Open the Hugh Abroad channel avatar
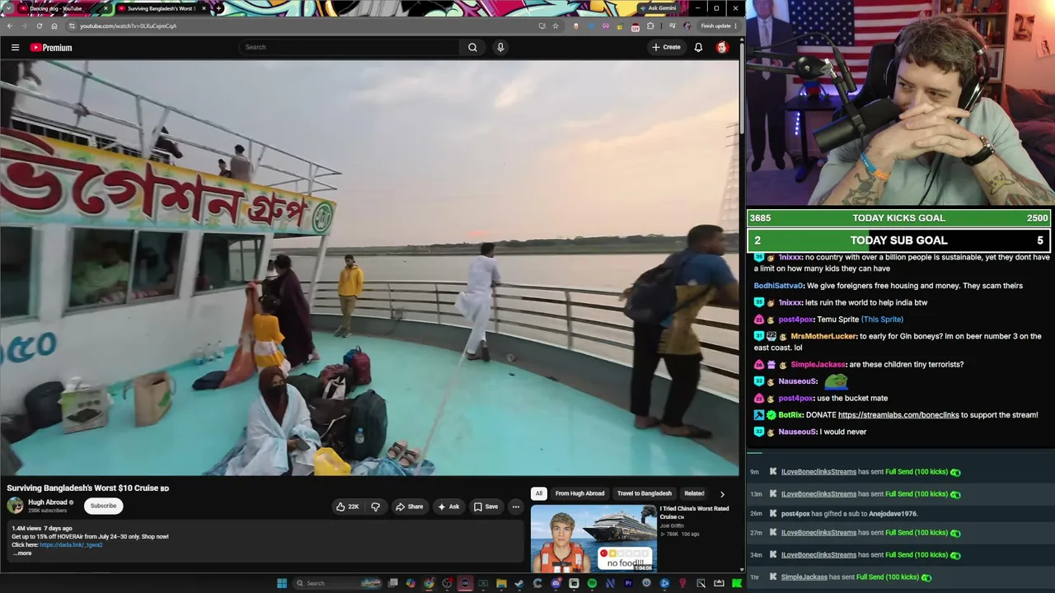The width and height of the screenshot is (1055, 593). click(16, 506)
